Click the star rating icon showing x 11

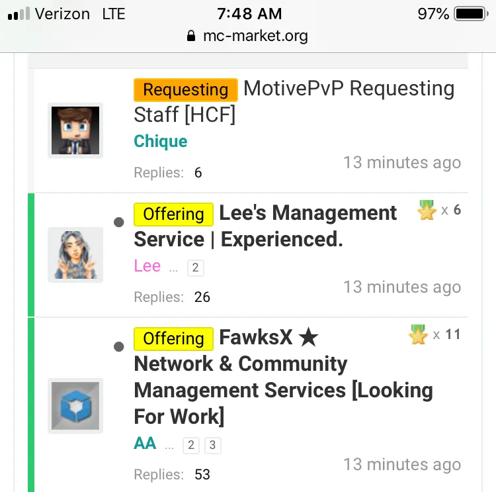419,335
